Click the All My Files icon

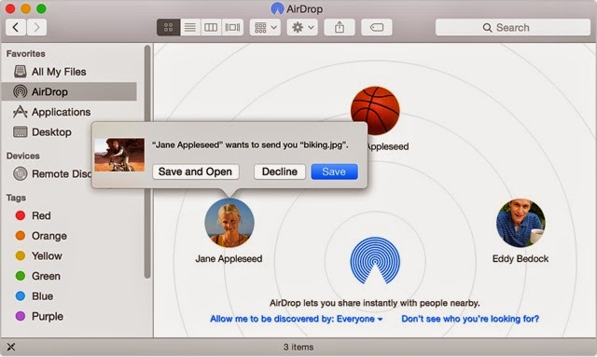21,72
